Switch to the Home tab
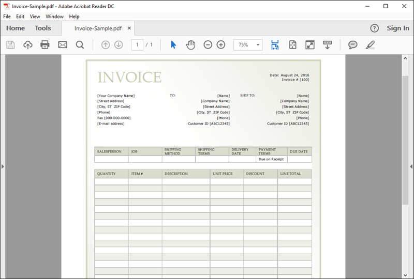This screenshot has width=414, height=279. click(x=16, y=28)
